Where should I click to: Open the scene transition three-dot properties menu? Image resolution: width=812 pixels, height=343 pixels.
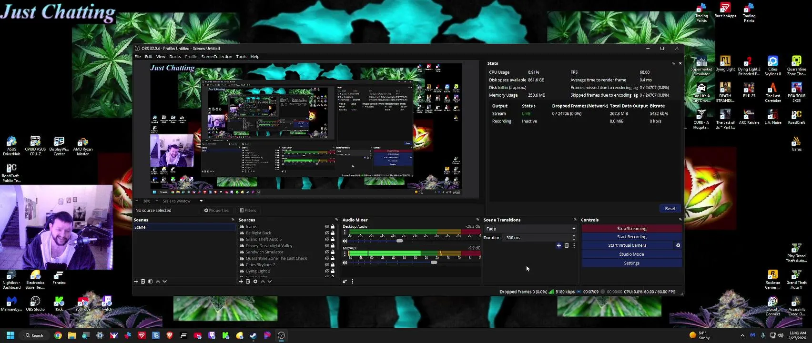[x=574, y=246]
